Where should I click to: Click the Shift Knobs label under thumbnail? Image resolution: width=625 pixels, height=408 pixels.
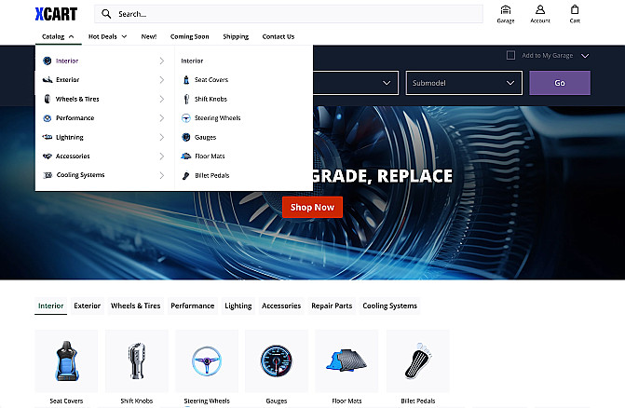click(x=136, y=401)
